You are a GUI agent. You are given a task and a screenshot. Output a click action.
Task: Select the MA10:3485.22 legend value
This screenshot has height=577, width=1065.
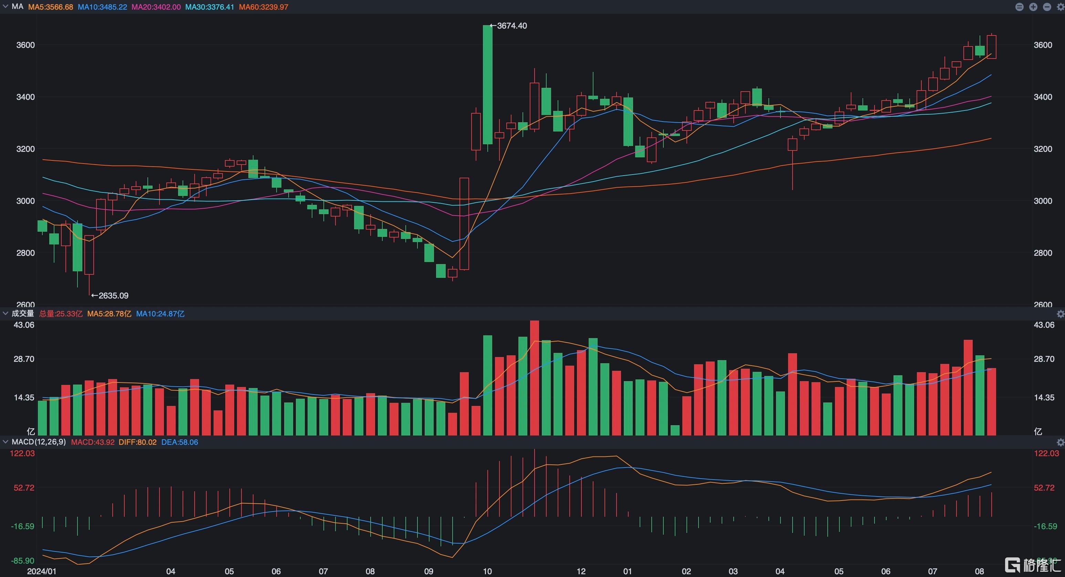(103, 7)
